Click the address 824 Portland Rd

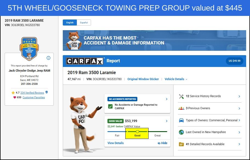pyautogui.click(x=29, y=76)
